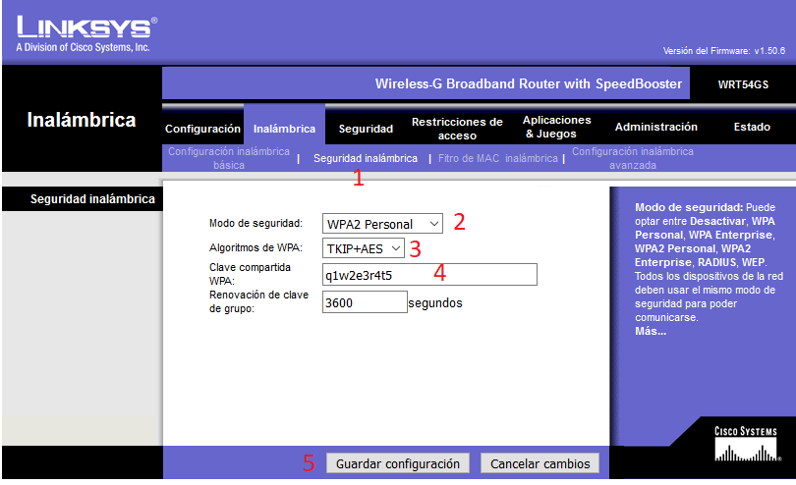Click the Linksys logo

tap(86, 34)
